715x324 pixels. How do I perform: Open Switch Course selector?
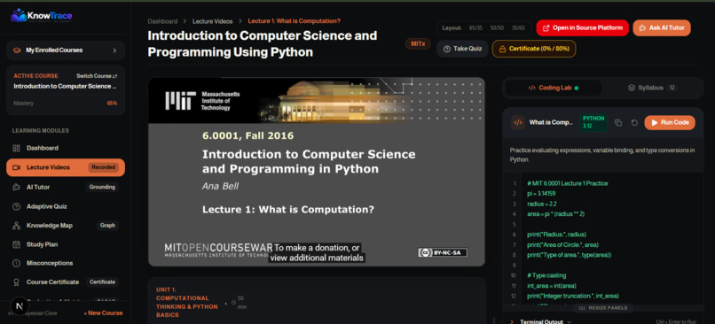[97, 76]
